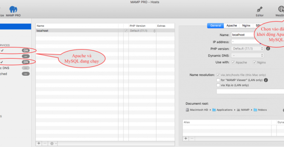
Task: Toggle Use with Apache checkbox
Action: 233,62
